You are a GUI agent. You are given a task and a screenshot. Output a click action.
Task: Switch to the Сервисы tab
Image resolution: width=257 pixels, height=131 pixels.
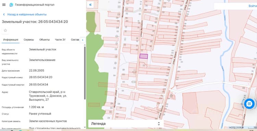[29, 40]
